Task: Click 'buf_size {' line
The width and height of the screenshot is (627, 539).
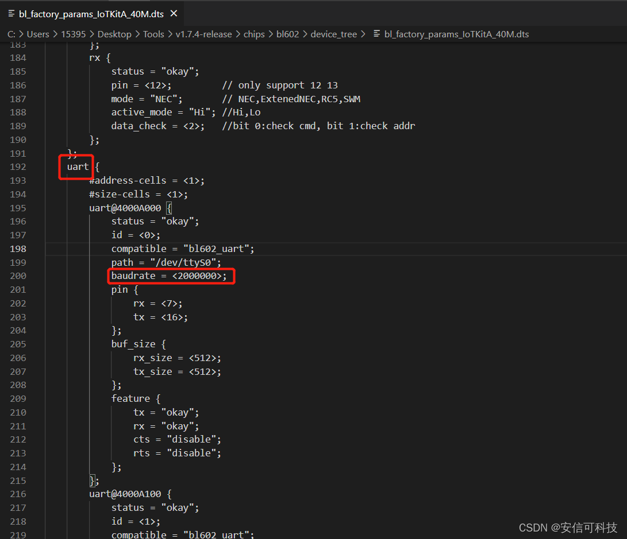Action: tap(139, 344)
